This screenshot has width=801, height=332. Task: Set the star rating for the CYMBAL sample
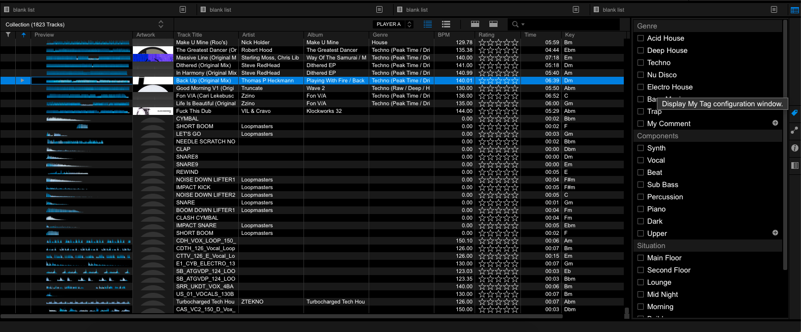[499, 119]
